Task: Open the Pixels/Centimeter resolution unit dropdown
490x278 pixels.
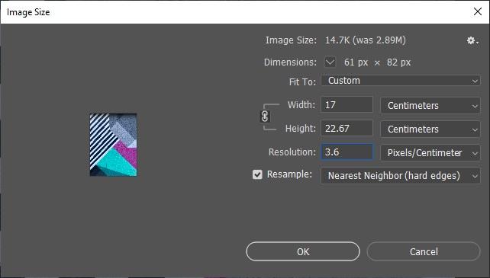Action: 430,153
